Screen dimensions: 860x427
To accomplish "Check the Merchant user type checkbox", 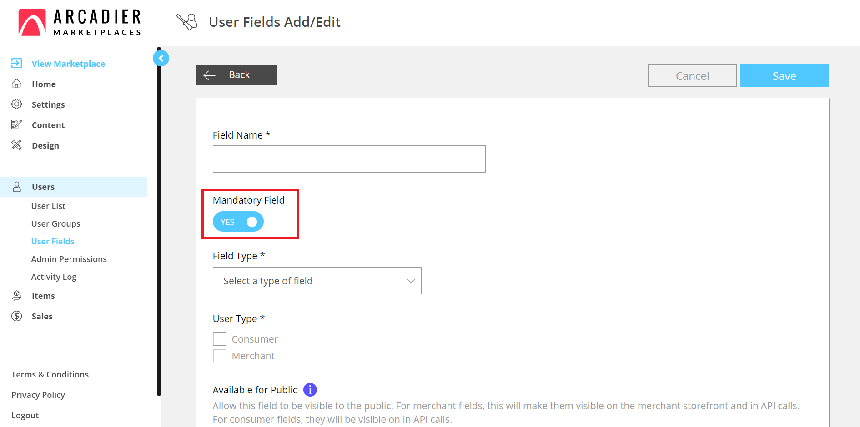I will coord(220,356).
